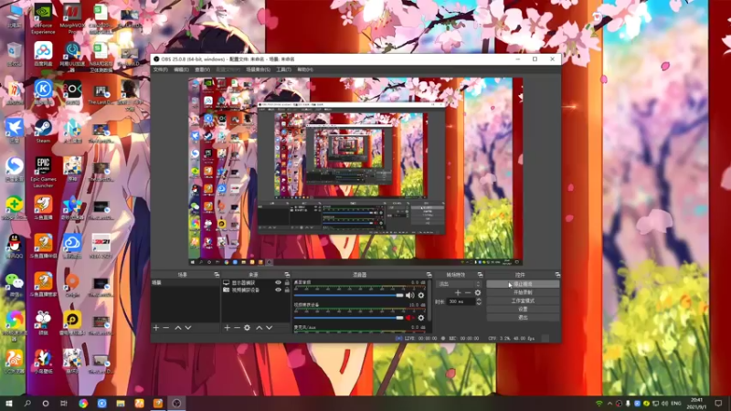Float the 控件 dock panel
Image resolution: width=731 pixels, height=411 pixels.
pyautogui.click(x=557, y=275)
